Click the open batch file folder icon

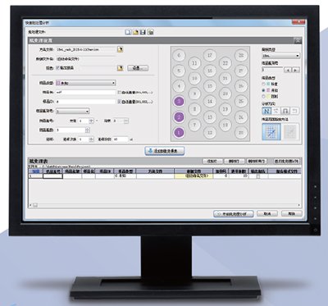(135, 32)
